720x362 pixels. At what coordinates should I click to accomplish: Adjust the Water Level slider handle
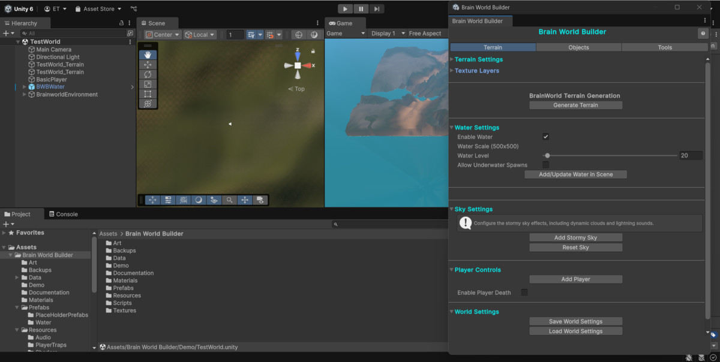(547, 156)
